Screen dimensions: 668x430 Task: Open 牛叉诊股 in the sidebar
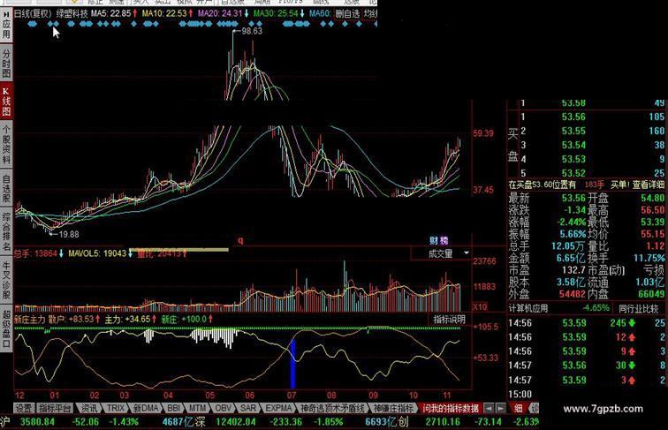[6, 279]
